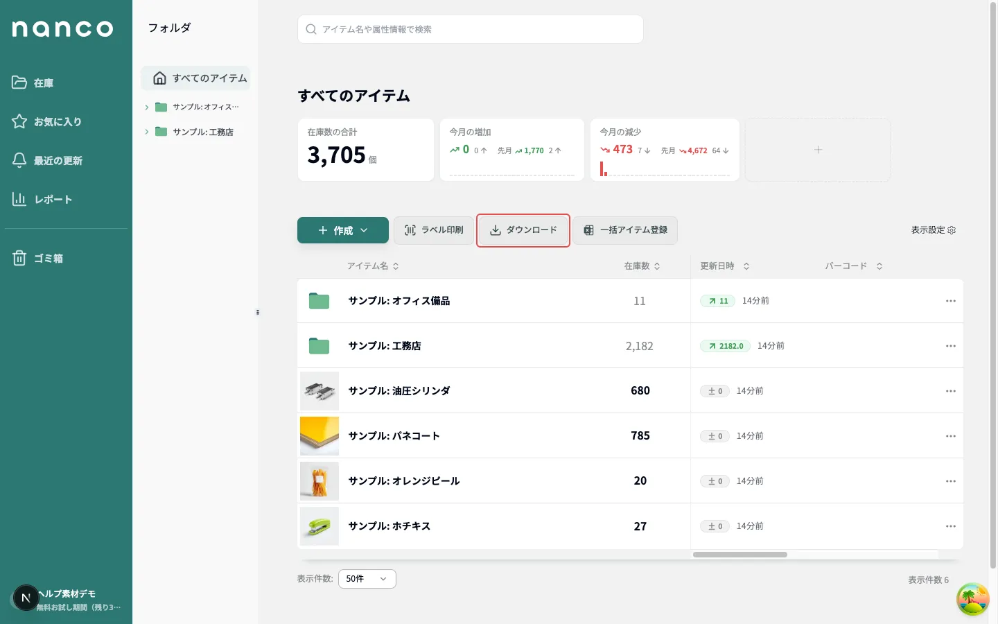Click thumbnail of ホチキス item
This screenshot has height=624, width=998.
pyautogui.click(x=319, y=526)
